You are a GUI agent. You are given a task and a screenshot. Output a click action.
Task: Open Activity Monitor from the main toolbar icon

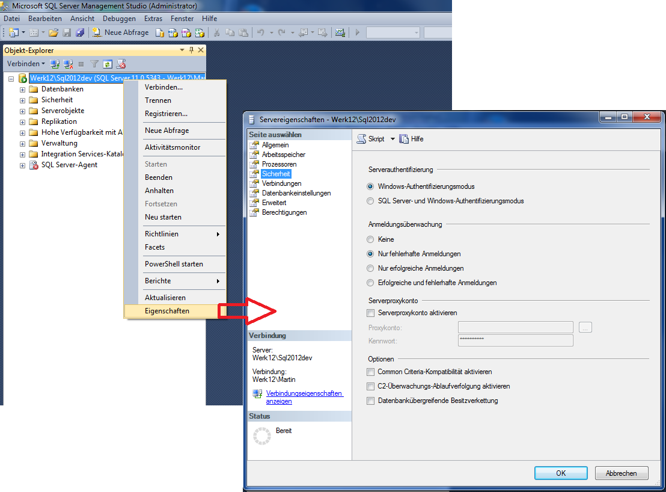tap(340, 32)
